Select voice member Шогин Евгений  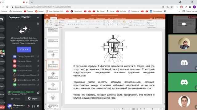pos(26,80)
